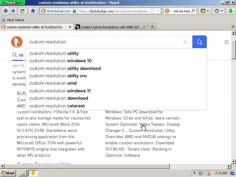Viewport: 236px width, 177px height.
Task: Select the All results tab
Action: pos(18,55)
